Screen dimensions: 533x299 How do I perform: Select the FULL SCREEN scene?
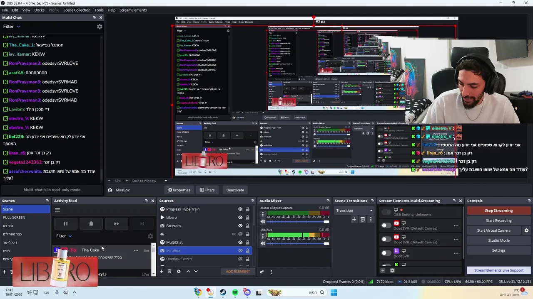click(25, 218)
